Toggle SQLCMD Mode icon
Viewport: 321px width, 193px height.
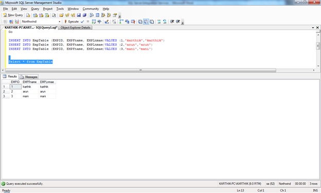pos(133,22)
